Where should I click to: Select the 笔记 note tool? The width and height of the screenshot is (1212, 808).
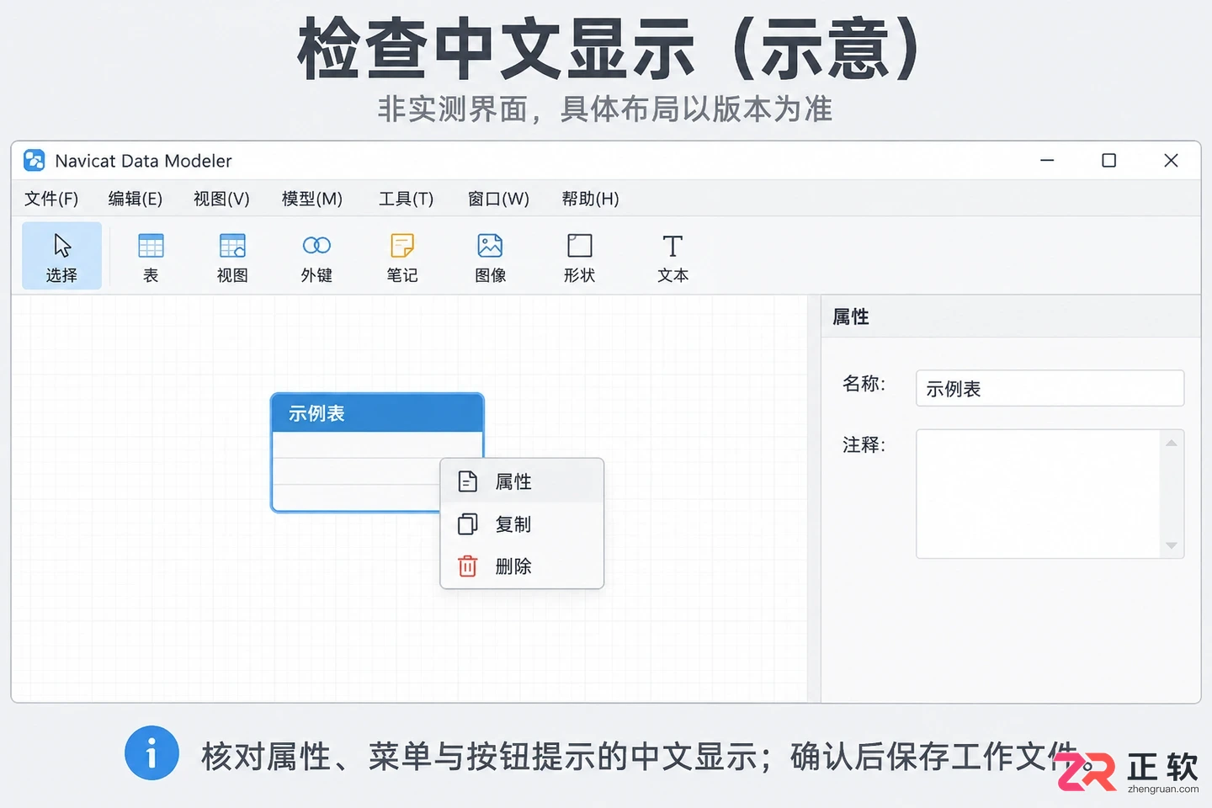[402, 256]
